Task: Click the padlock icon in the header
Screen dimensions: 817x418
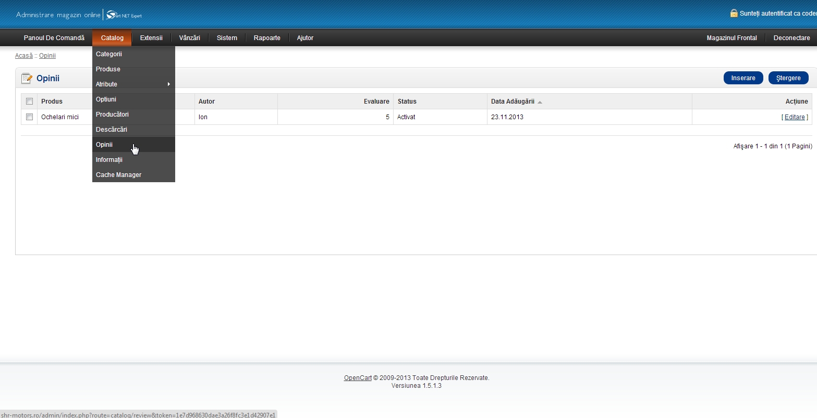Action: coord(734,13)
